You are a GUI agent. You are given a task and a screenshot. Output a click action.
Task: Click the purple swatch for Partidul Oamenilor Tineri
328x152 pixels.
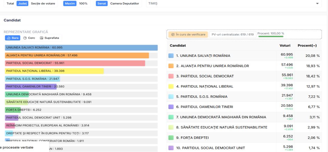[171, 107]
